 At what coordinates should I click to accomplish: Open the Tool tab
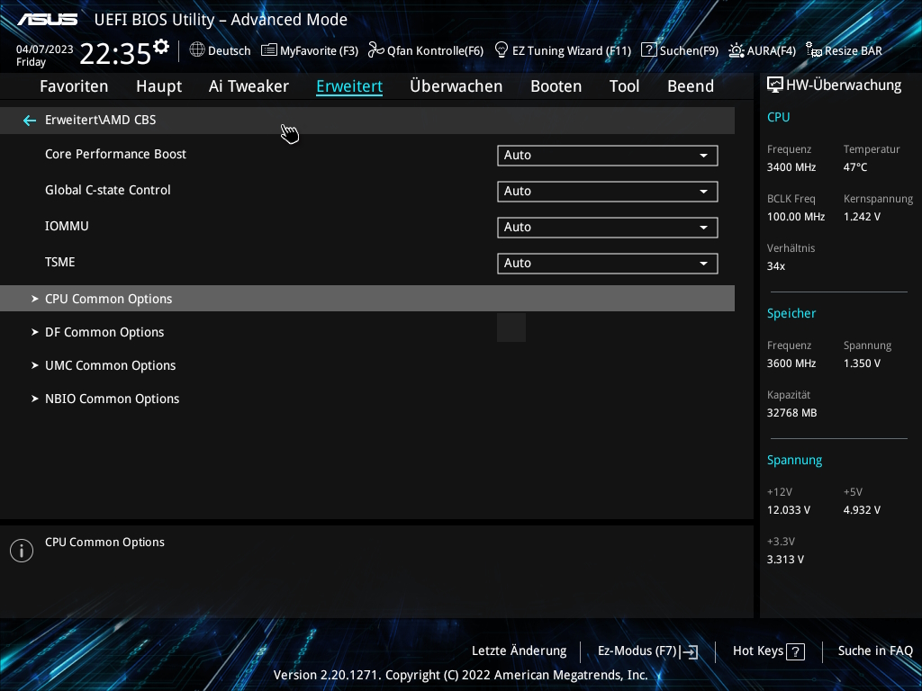(624, 86)
